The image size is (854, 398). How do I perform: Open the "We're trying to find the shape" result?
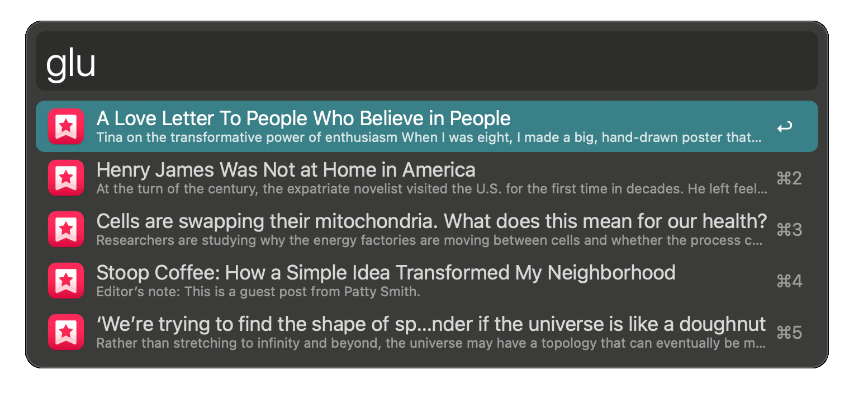[431, 324]
